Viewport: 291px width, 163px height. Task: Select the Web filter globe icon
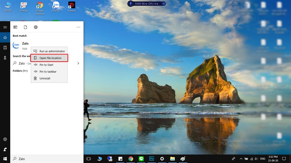point(36,27)
